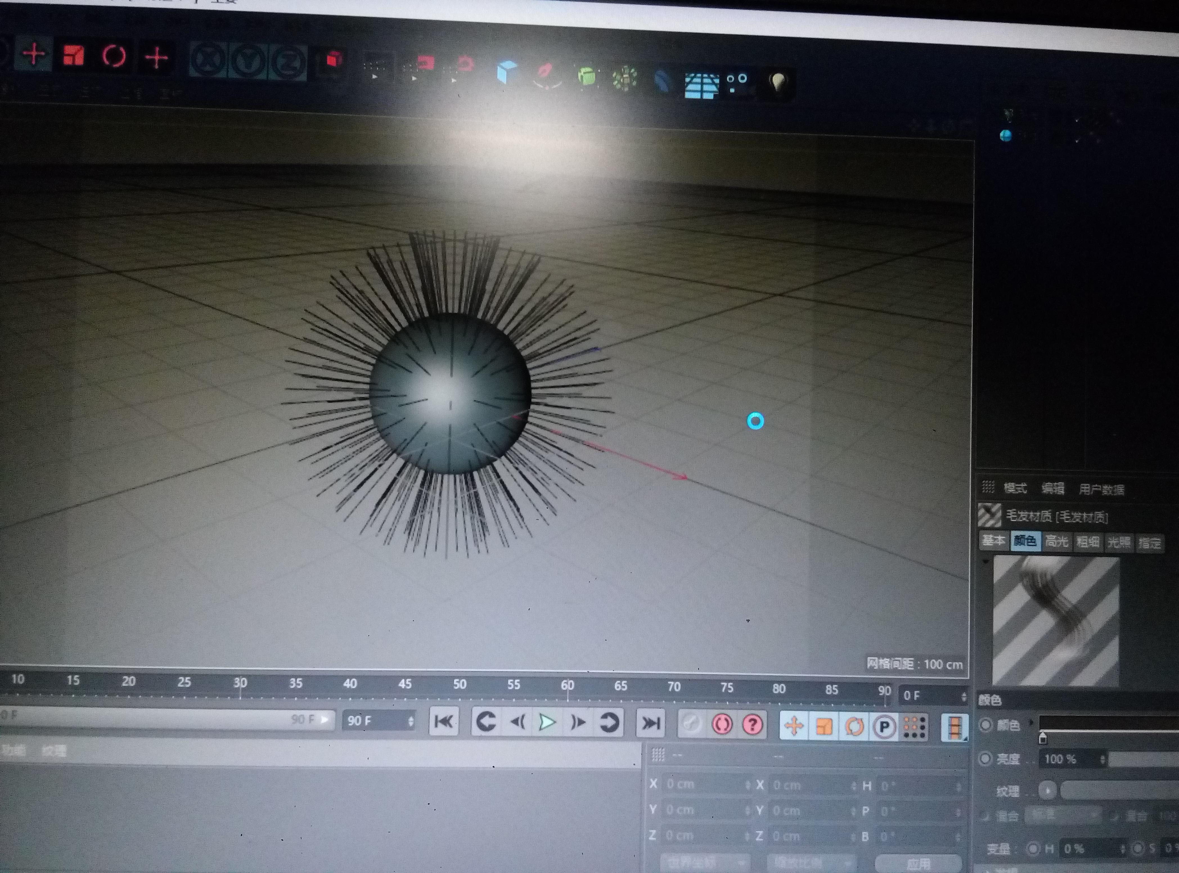
Task: Switch to the 颜色 (Color) tab
Action: point(1025,541)
